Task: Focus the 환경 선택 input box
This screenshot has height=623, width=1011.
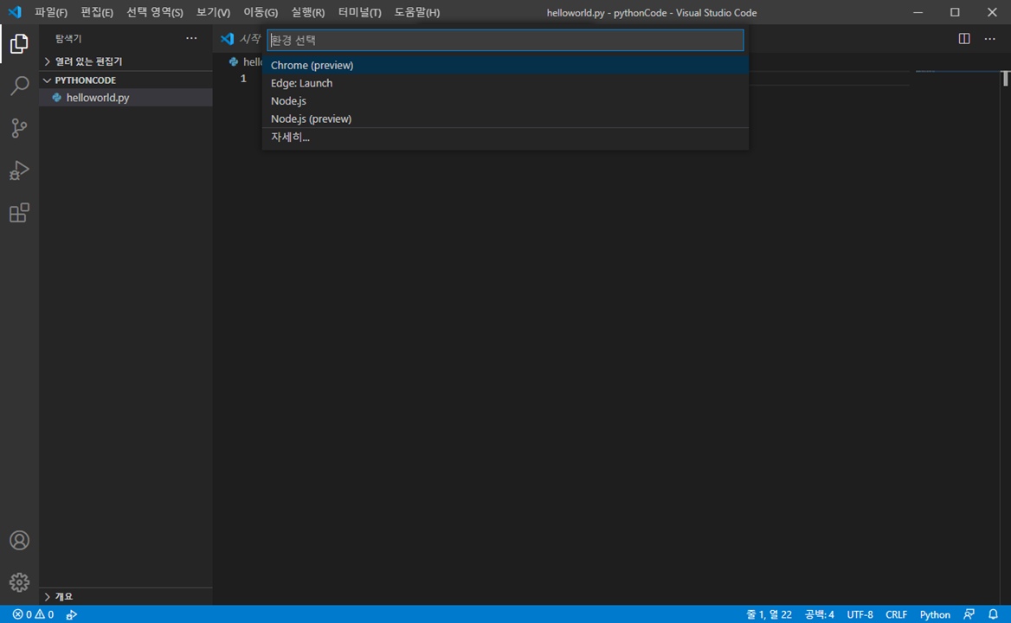Action: 505,40
